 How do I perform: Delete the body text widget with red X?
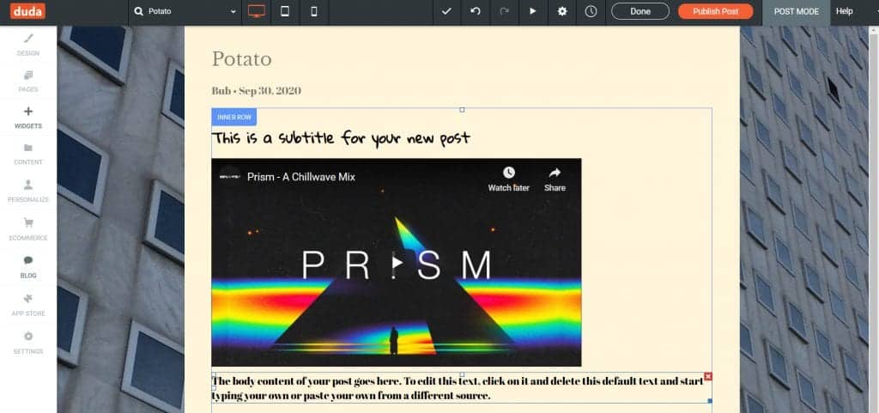(x=708, y=377)
